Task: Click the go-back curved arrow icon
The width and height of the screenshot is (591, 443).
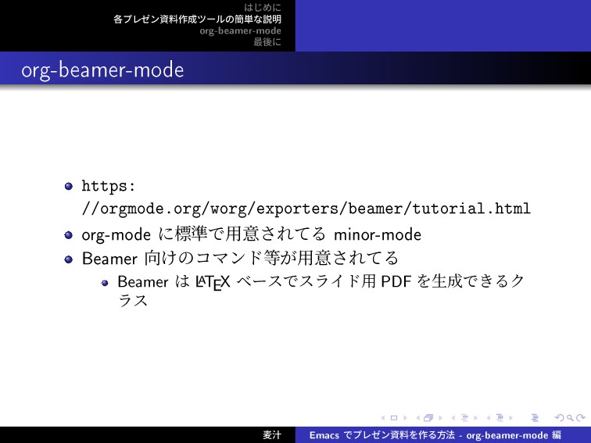Action: coord(560,418)
